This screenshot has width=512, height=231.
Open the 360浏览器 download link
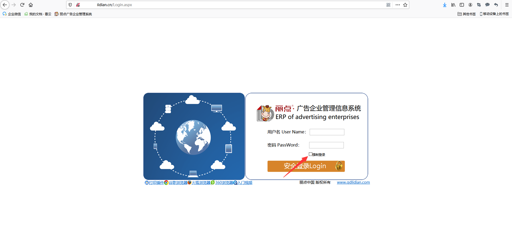coord(224,183)
